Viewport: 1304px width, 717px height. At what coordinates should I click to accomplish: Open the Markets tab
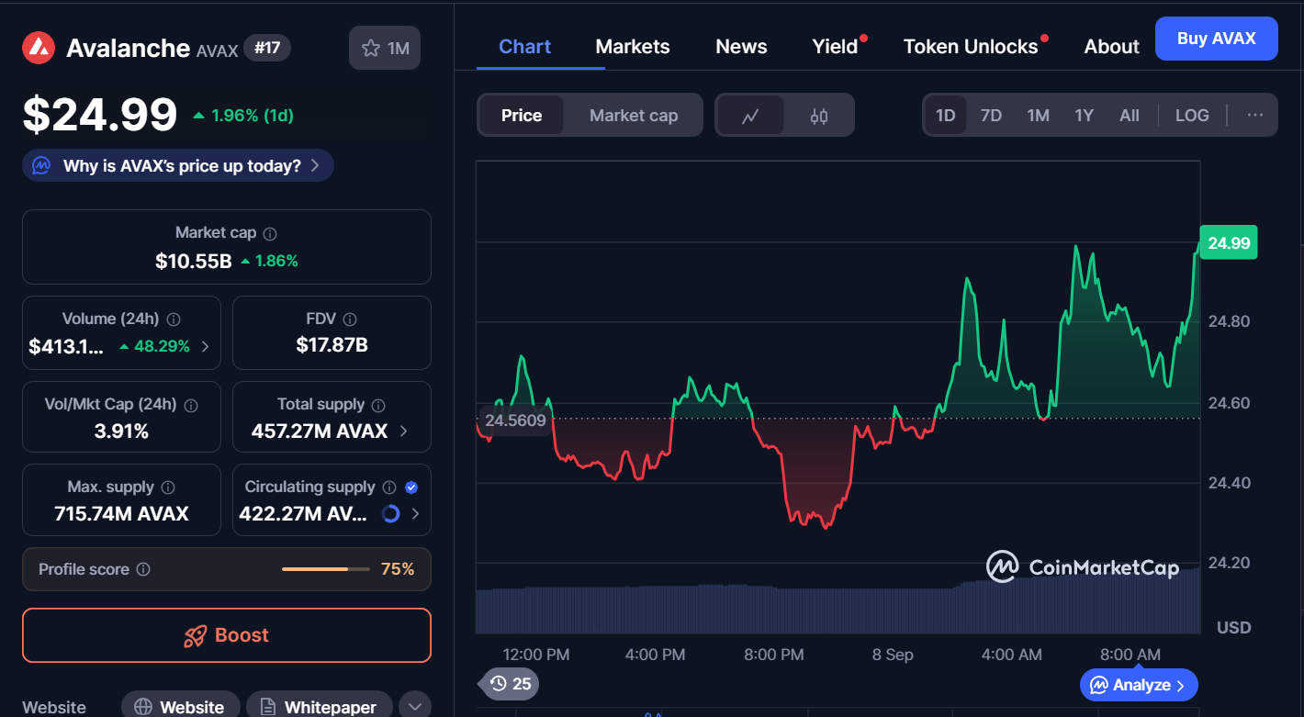(x=633, y=47)
